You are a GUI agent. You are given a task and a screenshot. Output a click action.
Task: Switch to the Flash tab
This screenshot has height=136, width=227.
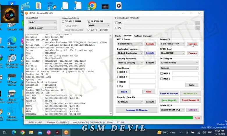pyautogui.click(x=118, y=36)
